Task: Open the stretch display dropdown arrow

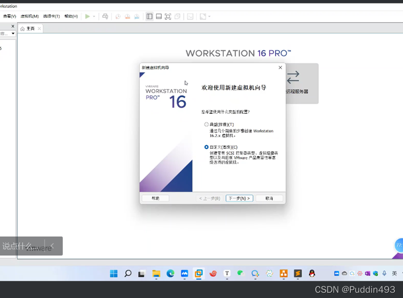Action: [x=209, y=16]
